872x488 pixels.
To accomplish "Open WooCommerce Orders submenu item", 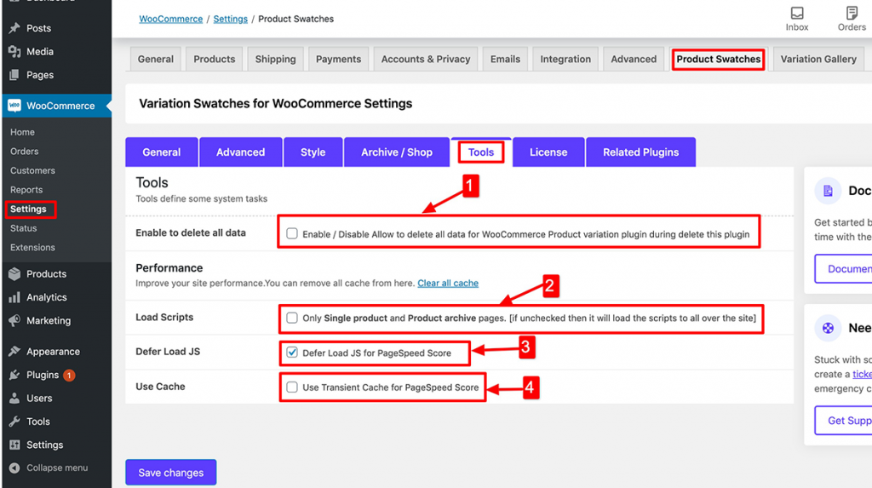I will coord(25,152).
